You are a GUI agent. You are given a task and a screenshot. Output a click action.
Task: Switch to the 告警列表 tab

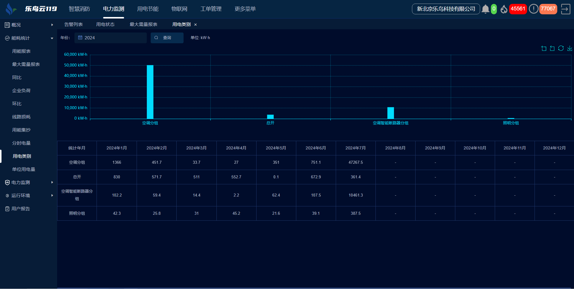[74, 24]
